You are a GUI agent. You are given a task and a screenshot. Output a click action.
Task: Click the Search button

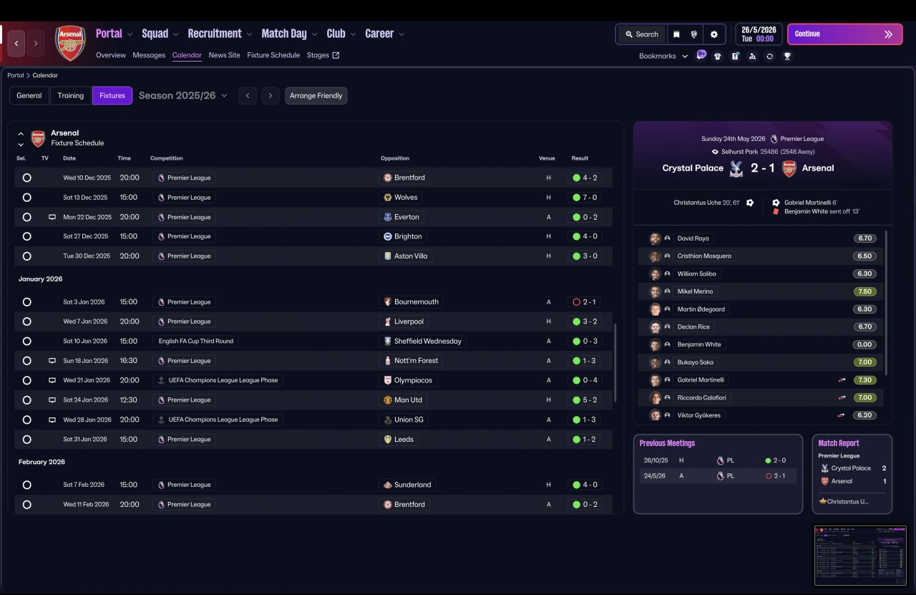(x=642, y=34)
